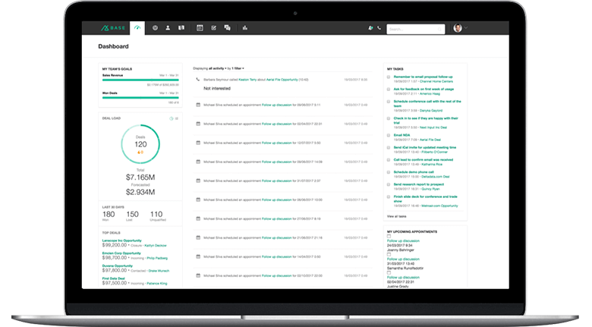Open the Aerial File Opportunity link

(x=282, y=80)
